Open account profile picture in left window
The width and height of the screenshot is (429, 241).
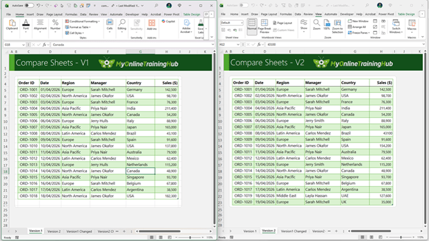tap(169, 6)
